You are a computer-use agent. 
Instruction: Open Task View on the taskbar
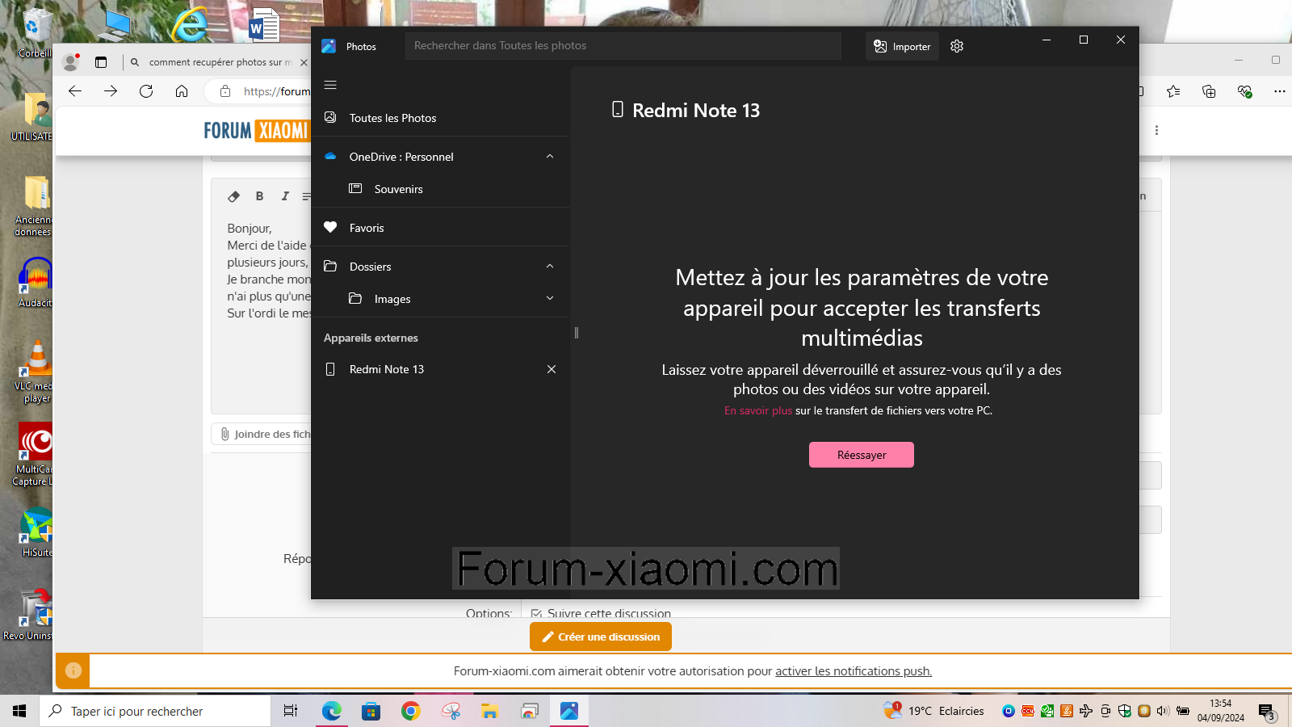tap(291, 711)
